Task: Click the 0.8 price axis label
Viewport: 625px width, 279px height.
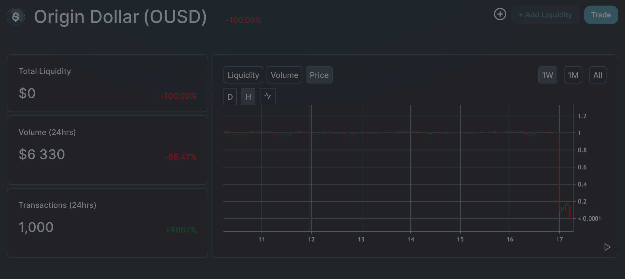Action: point(582,150)
